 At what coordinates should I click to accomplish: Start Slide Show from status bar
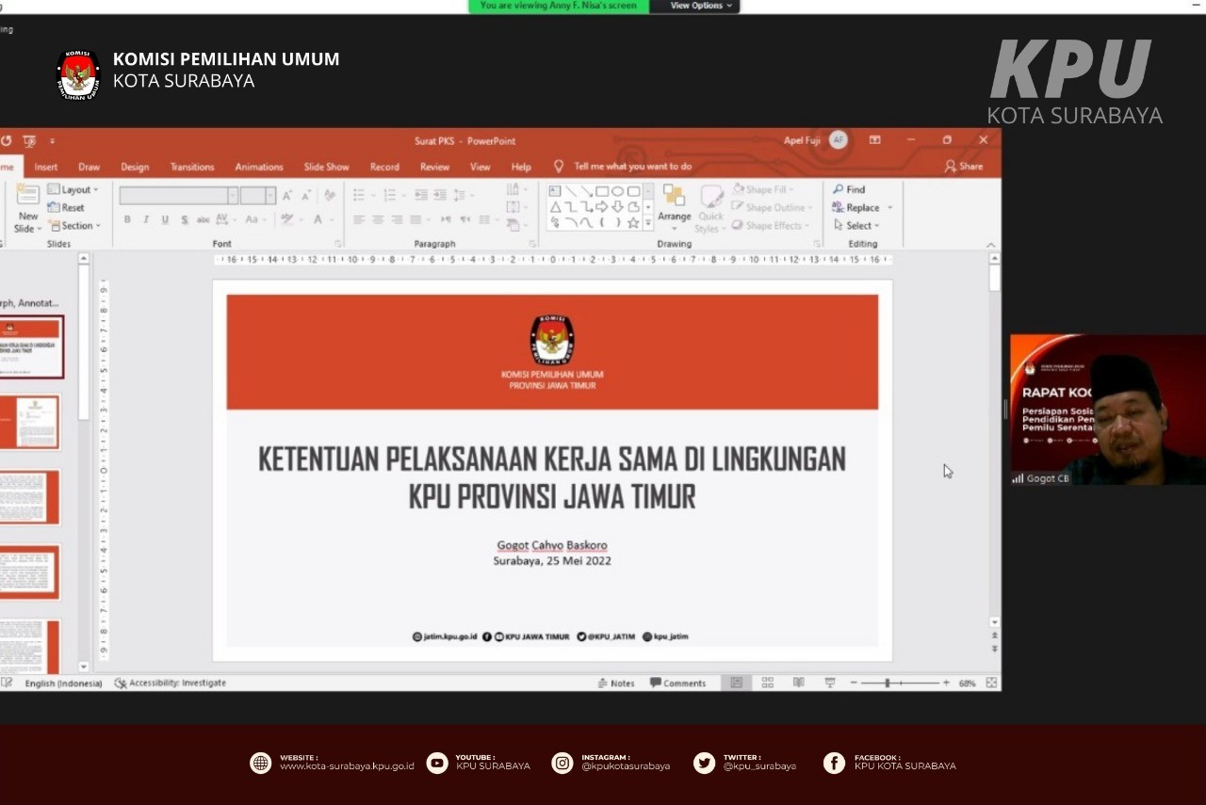point(829,683)
